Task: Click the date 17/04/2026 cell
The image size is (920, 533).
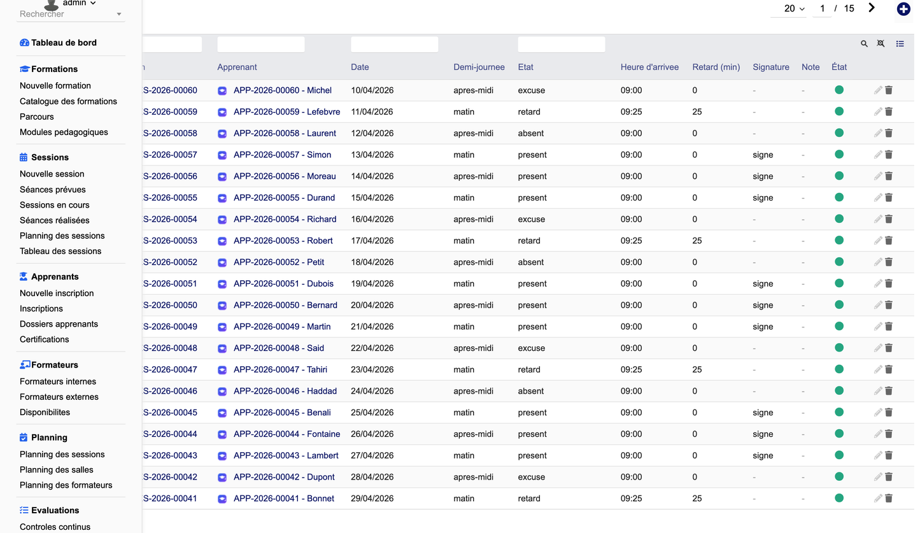Action: point(372,241)
